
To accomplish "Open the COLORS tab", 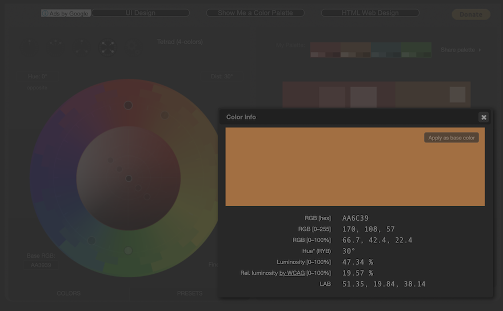I will (x=69, y=293).
